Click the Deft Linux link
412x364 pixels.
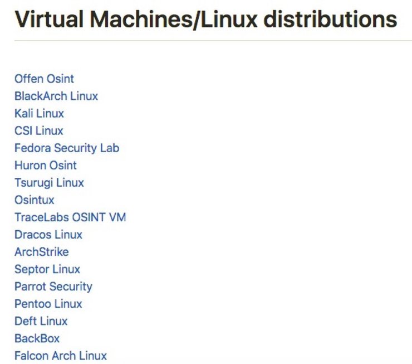click(41, 322)
